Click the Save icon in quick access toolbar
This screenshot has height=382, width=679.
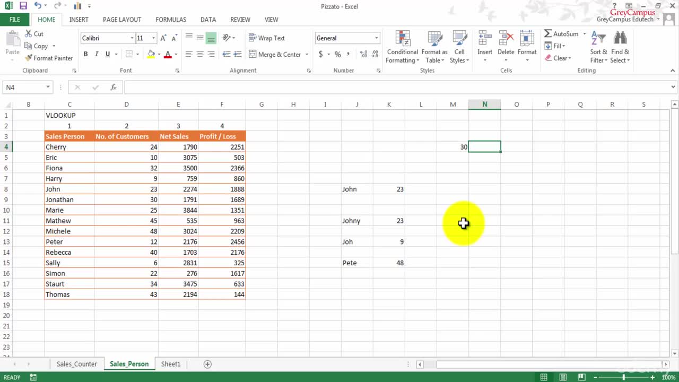click(23, 6)
